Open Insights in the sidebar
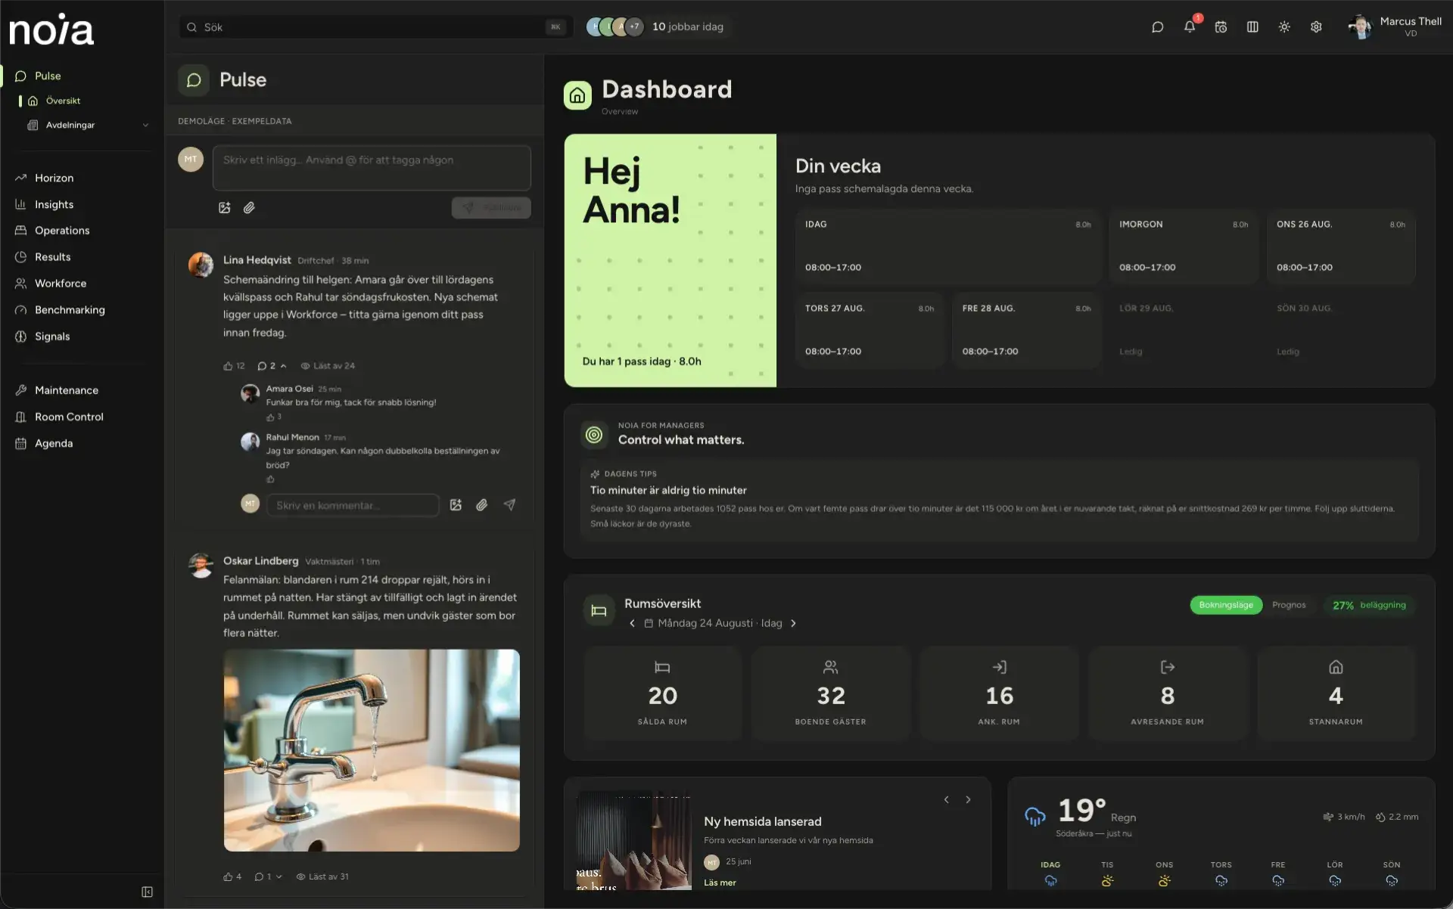 [x=54, y=204]
